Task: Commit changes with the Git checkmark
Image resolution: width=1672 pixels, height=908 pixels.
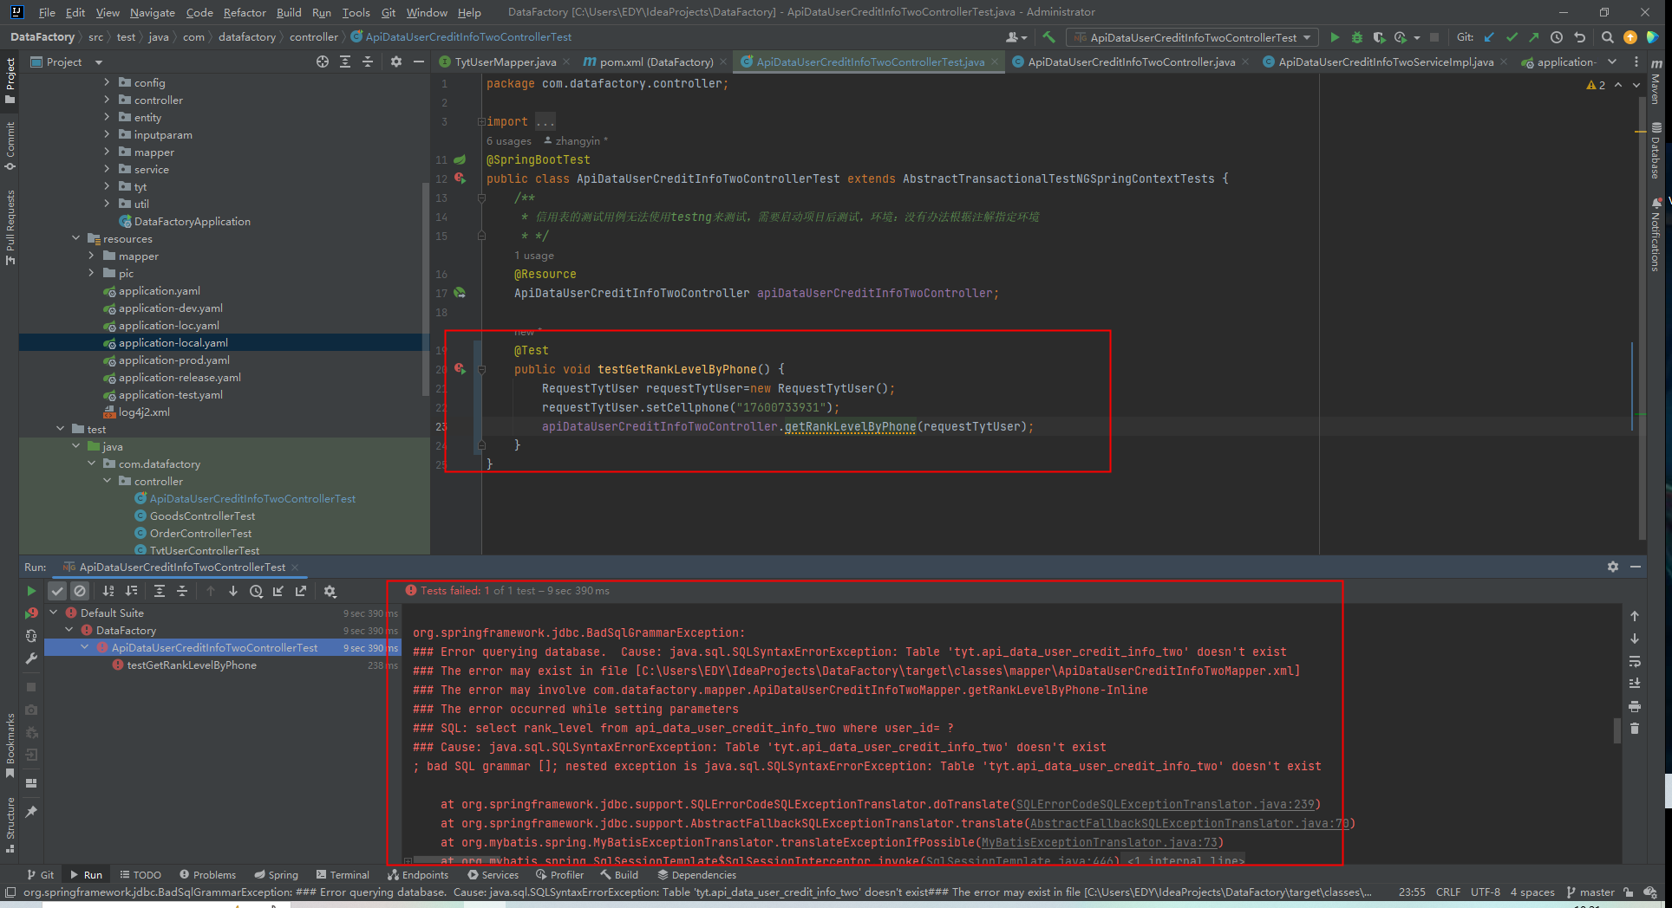Action: tap(1512, 37)
